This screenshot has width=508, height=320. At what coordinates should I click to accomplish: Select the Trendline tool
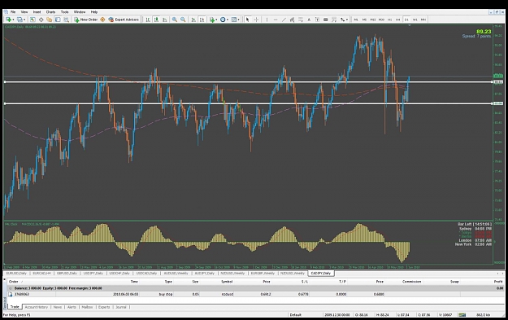(x=284, y=20)
